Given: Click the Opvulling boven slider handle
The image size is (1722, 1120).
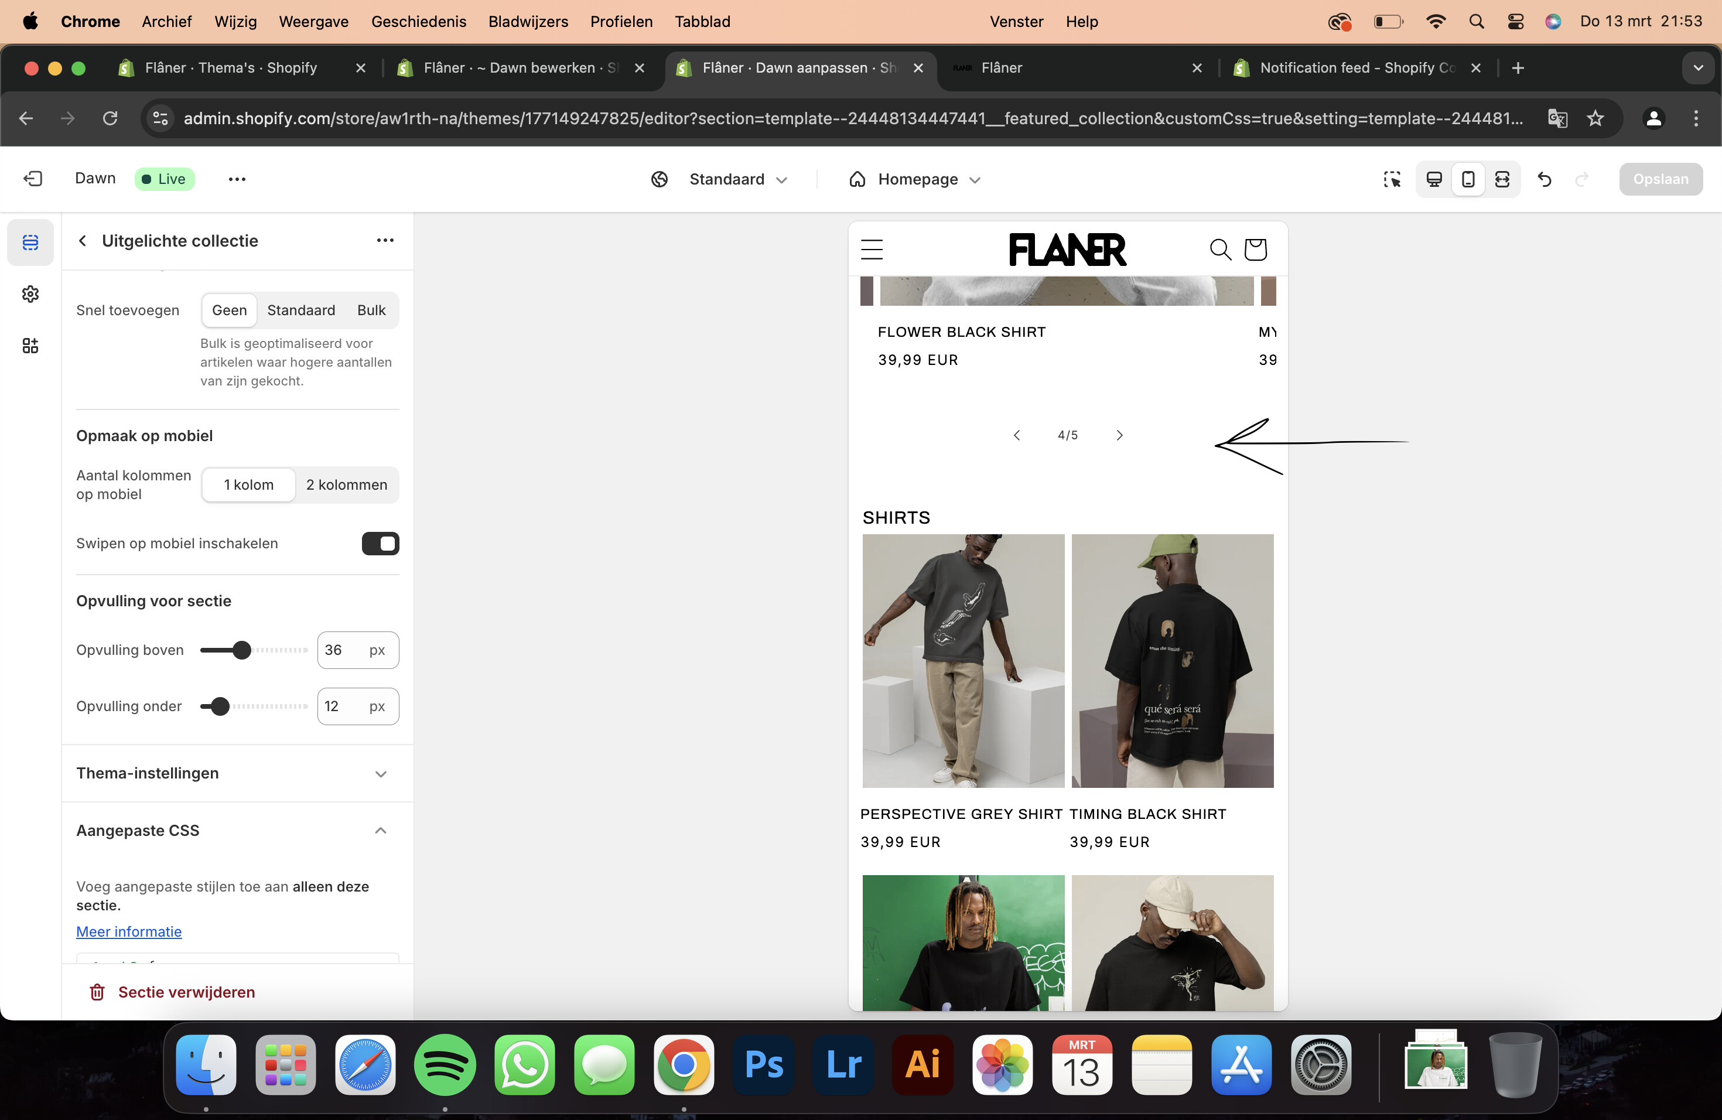Looking at the screenshot, I should point(242,650).
